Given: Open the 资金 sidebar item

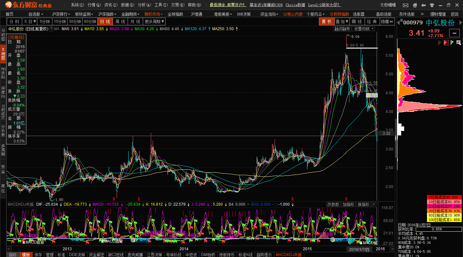Looking at the screenshot, I should coord(3,169).
